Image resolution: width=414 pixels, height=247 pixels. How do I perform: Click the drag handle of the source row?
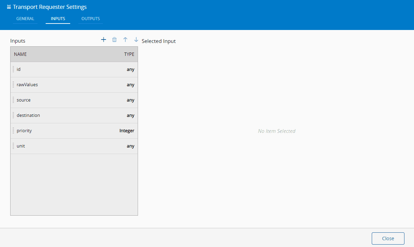point(13,100)
